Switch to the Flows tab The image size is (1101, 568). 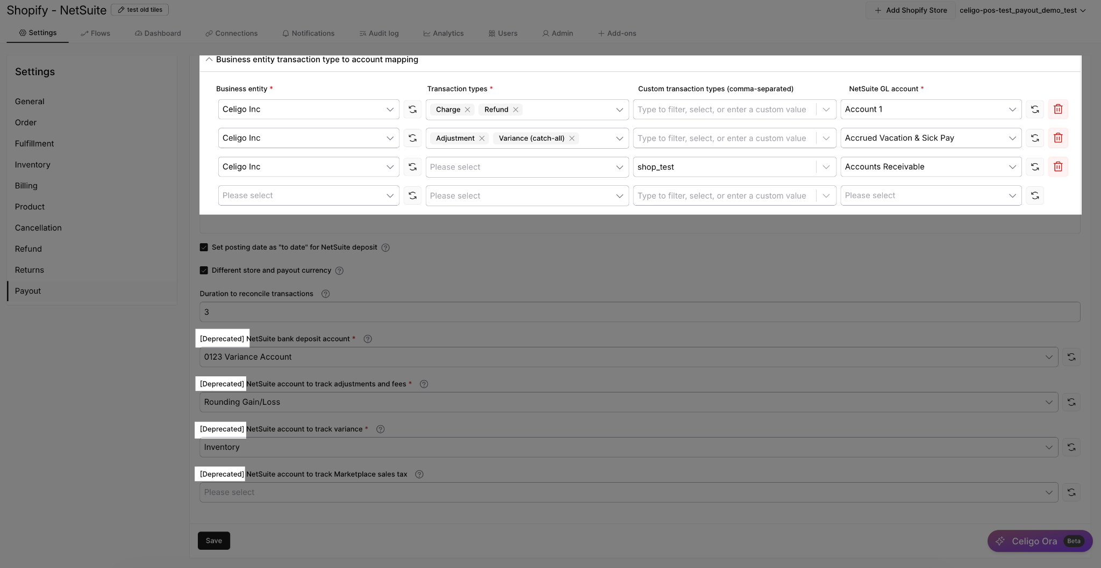click(96, 33)
